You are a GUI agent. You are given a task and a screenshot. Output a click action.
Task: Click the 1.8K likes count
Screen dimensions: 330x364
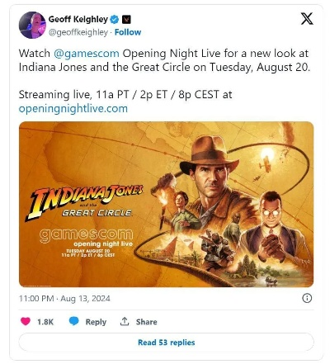[x=45, y=322]
